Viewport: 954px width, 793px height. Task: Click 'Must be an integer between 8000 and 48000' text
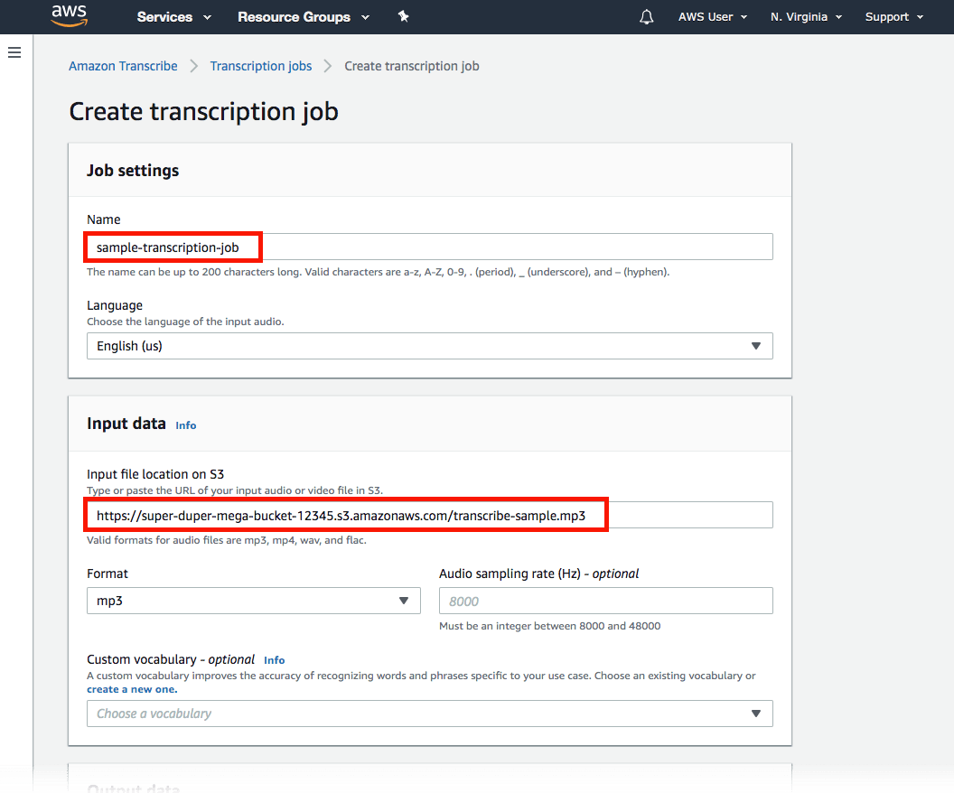550,626
